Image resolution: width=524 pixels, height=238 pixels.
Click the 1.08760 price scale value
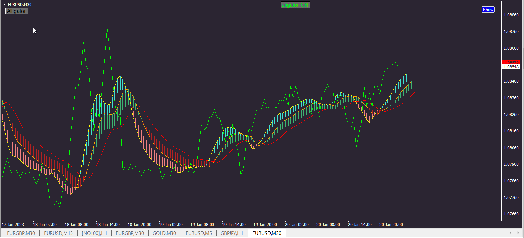point(511,32)
